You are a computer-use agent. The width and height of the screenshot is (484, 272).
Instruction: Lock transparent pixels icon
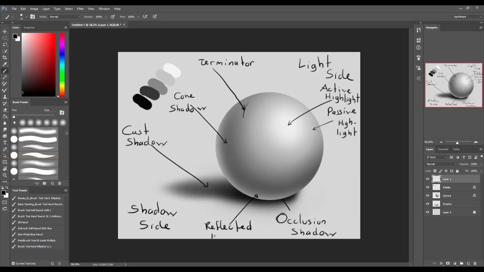[x=435, y=171]
